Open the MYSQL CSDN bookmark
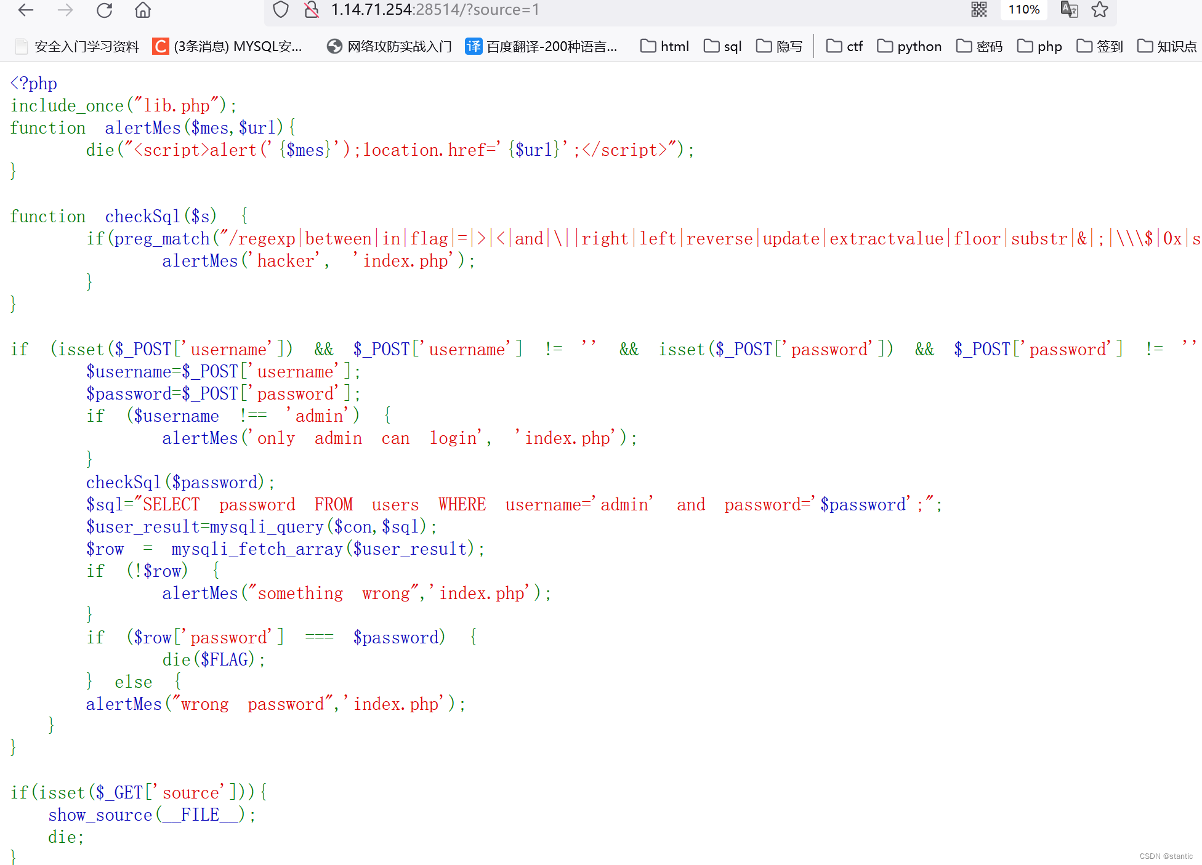Viewport: 1202px width, 865px height. 228,46
